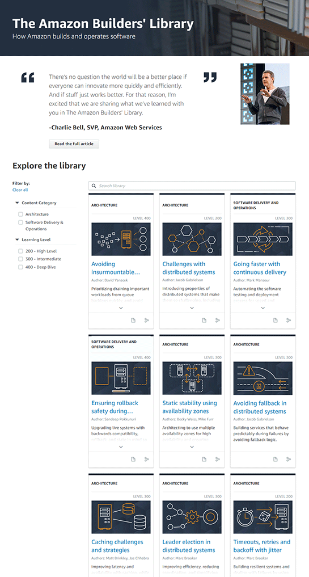Screen dimensions: 309x577
Task: Click Going faster continuous delivery illustration
Action: click(x=263, y=239)
